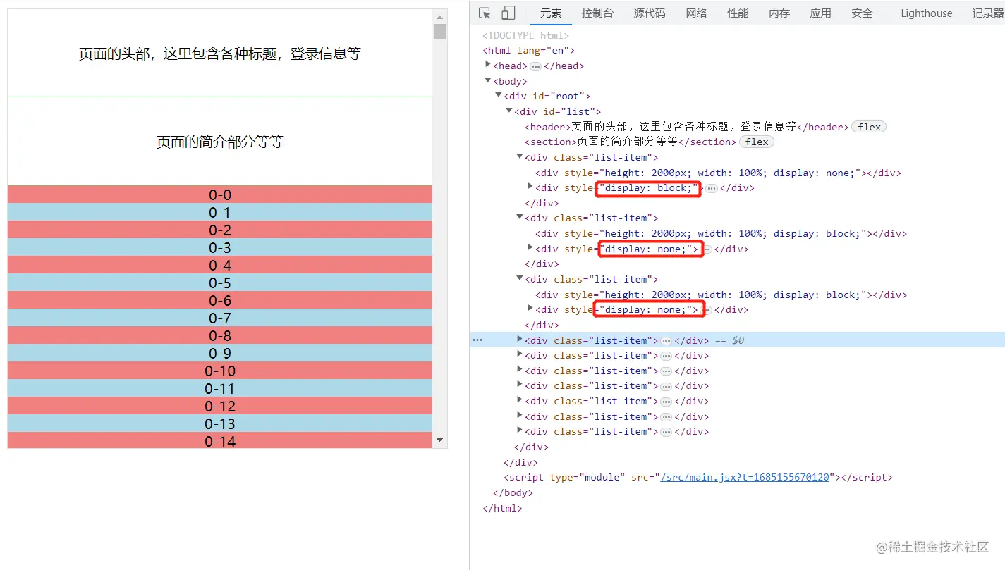This screenshot has height=570, width=1005.
Task: Go to the 源代码 tab
Action: 650,13
